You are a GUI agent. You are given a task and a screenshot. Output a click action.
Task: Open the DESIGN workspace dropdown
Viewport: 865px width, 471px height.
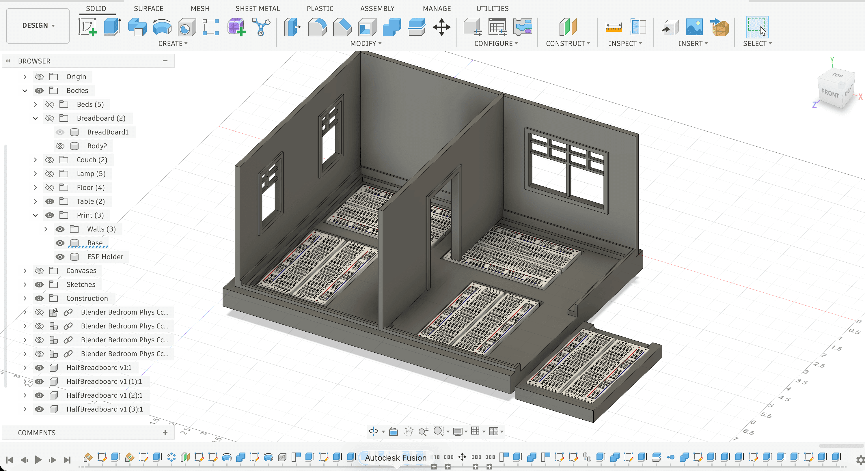[x=38, y=25]
